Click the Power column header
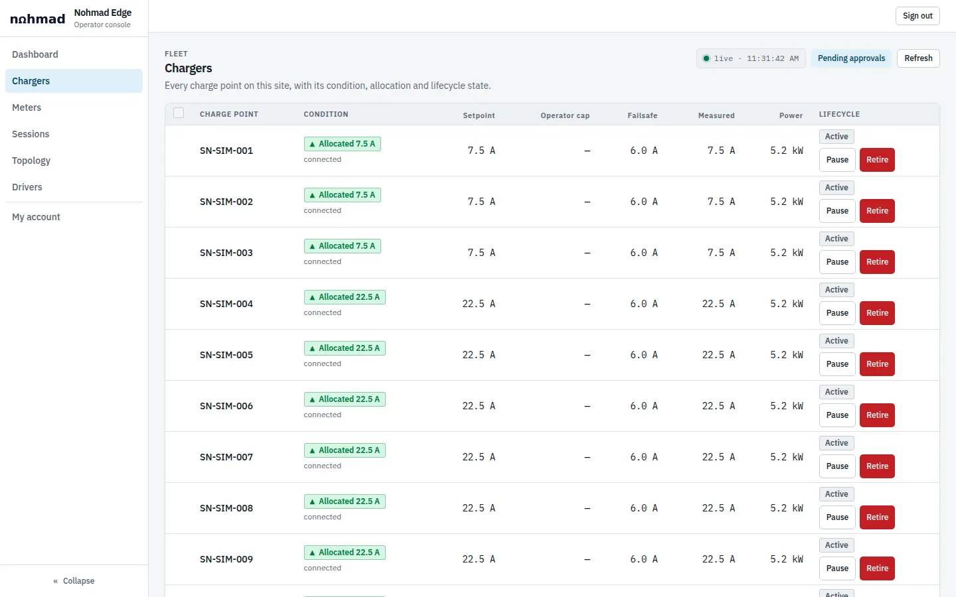 791,115
